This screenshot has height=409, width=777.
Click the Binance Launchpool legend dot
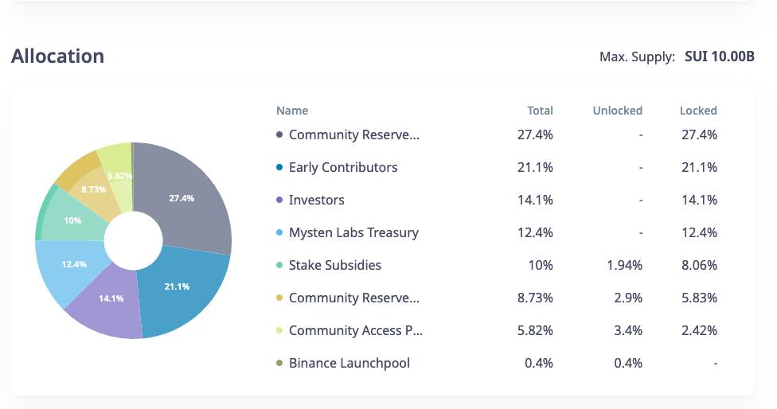(279, 364)
